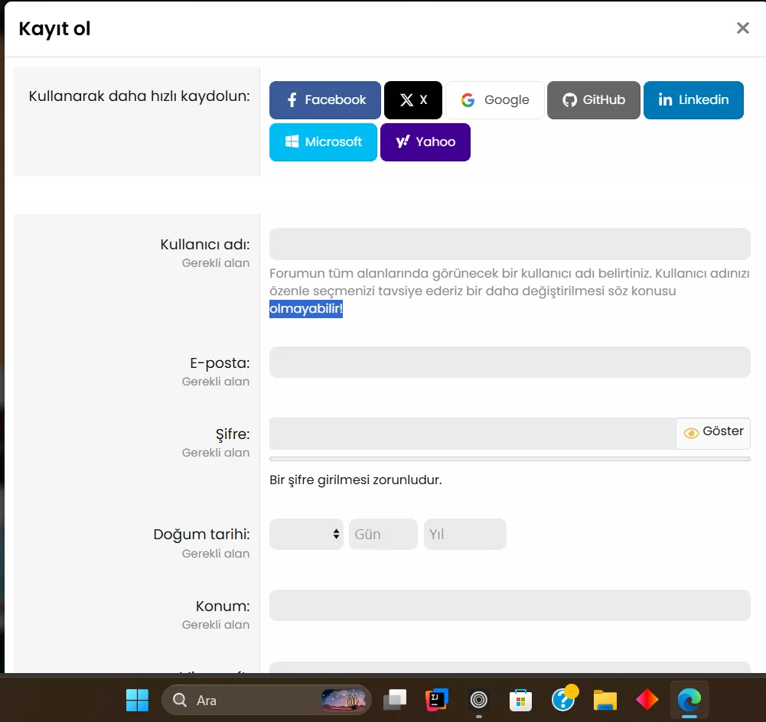Click the password strength meter bar
Image resolution: width=766 pixels, height=722 pixels.
[x=510, y=459]
